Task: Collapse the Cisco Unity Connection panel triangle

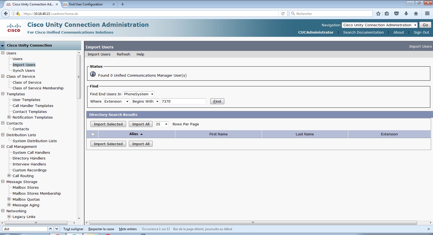Action: click(x=2, y=46)
